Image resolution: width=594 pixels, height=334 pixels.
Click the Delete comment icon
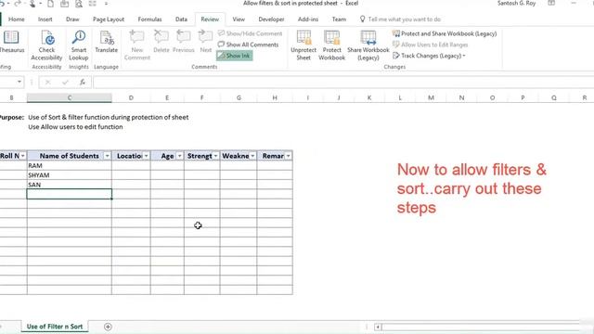[x=161, y=42]
